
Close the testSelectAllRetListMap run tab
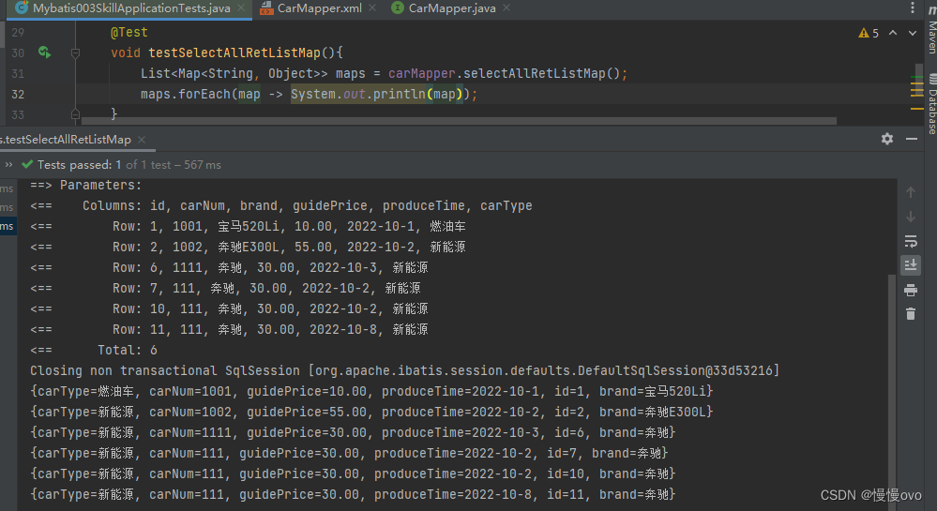pyautogui.click(x=141, y=139)
